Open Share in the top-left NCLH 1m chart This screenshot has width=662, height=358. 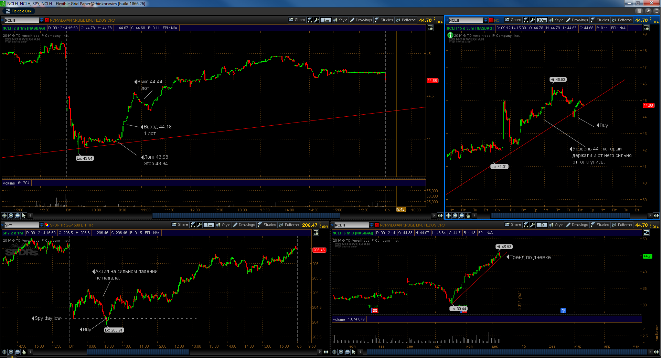(x=297, y=20)
